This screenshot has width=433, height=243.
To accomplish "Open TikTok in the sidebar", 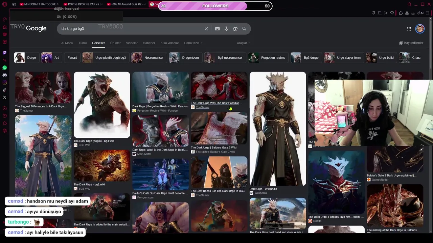I will [5, 90].
